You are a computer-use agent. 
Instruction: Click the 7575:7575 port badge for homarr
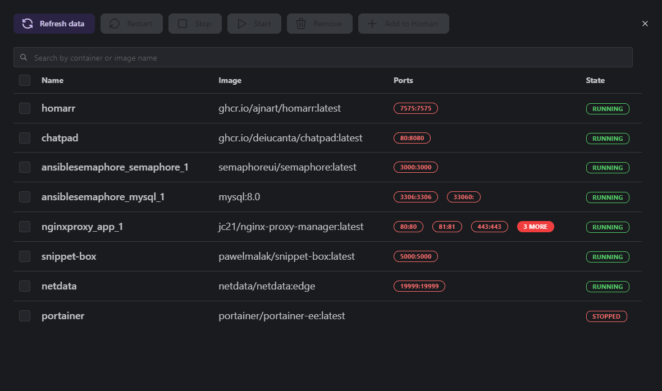point(416,108)
